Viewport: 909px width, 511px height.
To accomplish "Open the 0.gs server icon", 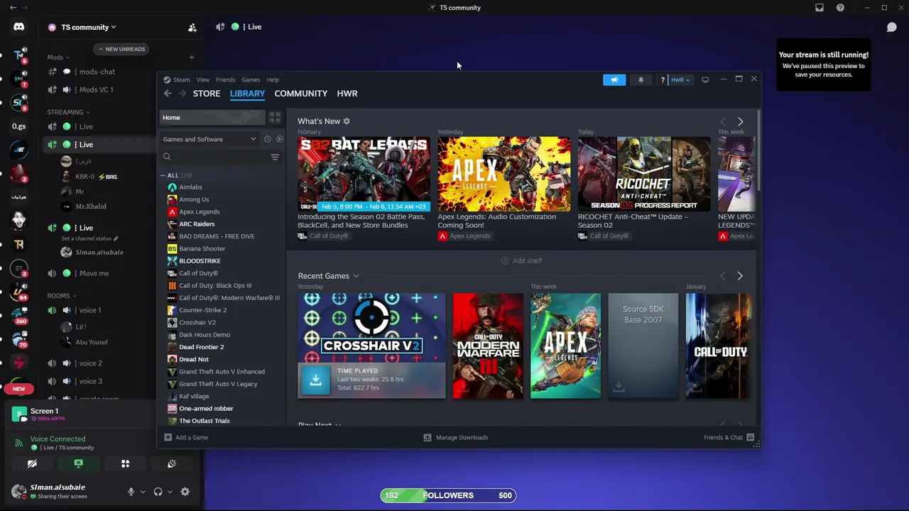I will 18,126.
